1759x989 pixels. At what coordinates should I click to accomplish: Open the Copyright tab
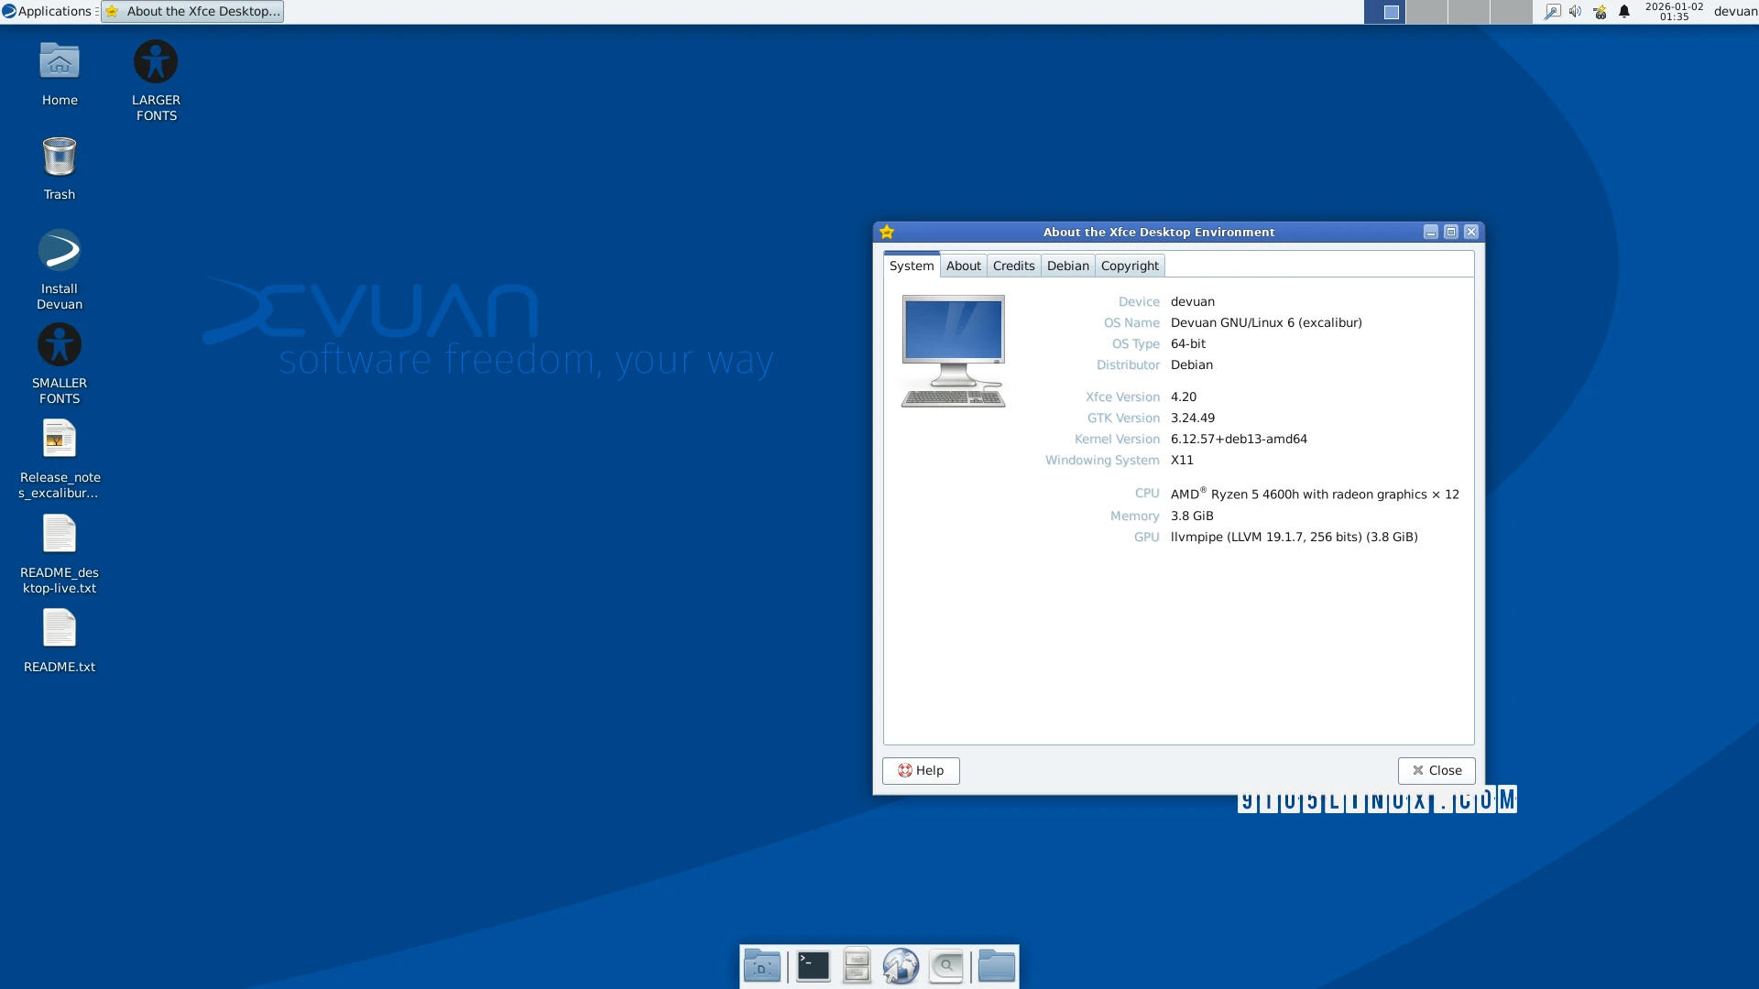click(1130, 266)
